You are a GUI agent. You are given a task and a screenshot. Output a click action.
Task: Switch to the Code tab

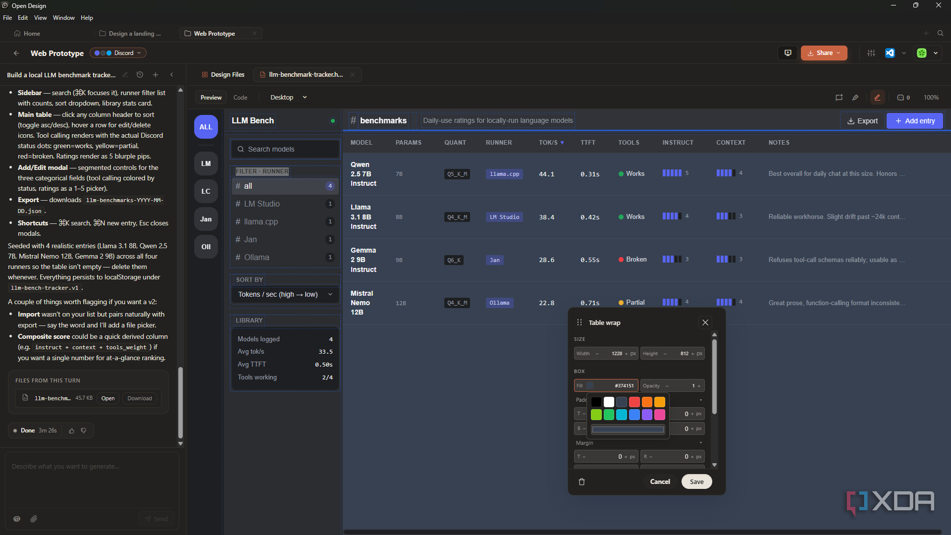(x=240, y=98)
